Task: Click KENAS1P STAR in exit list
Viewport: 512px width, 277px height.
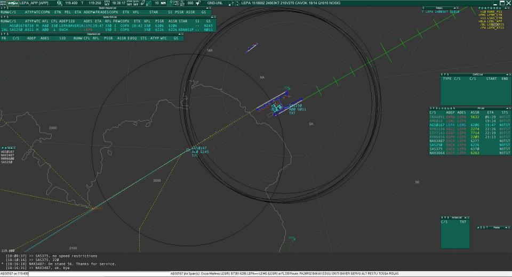Action: tap(186, 30)
